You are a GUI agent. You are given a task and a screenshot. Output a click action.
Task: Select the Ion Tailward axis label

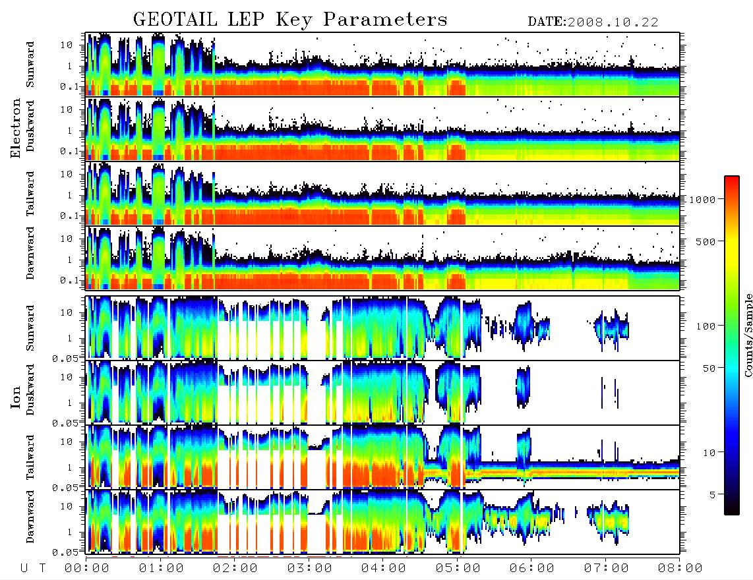coord(30,457)
